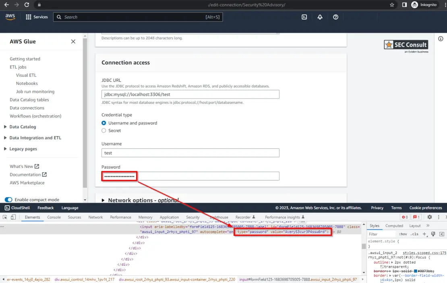Switch to the Computed styles tab
Image resolution: width=447 pixels, height=283 pixels.
click(394, 226)
